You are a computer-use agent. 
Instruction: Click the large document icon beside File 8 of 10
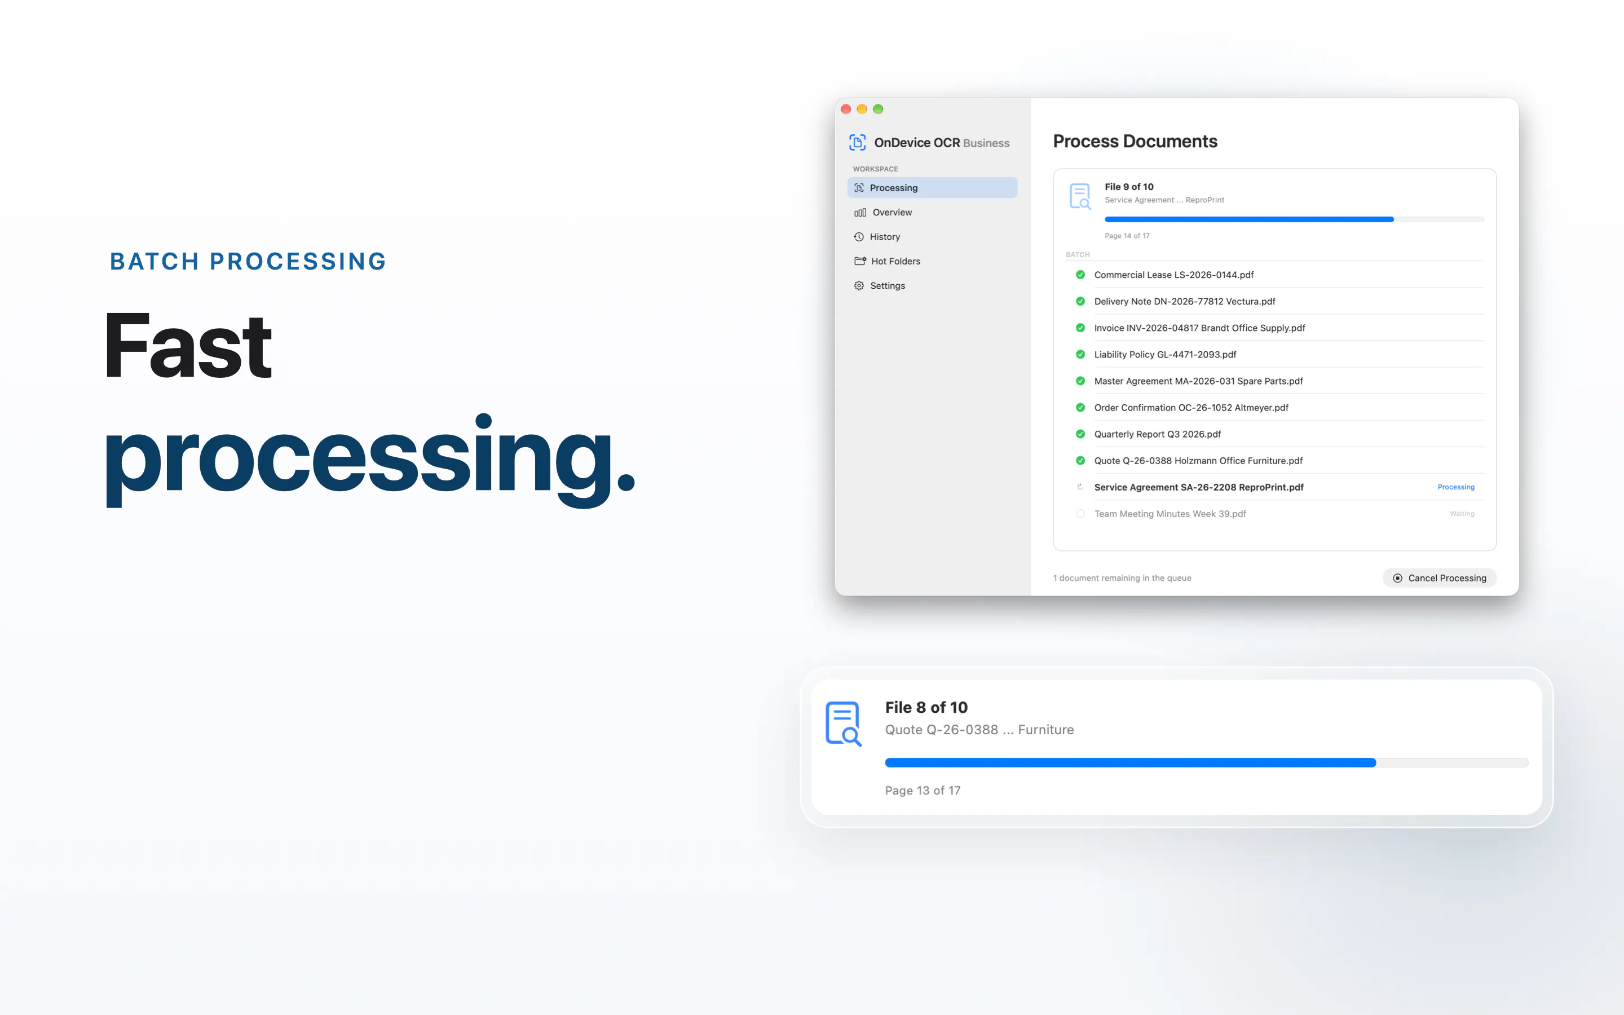(x=844, y=723)
